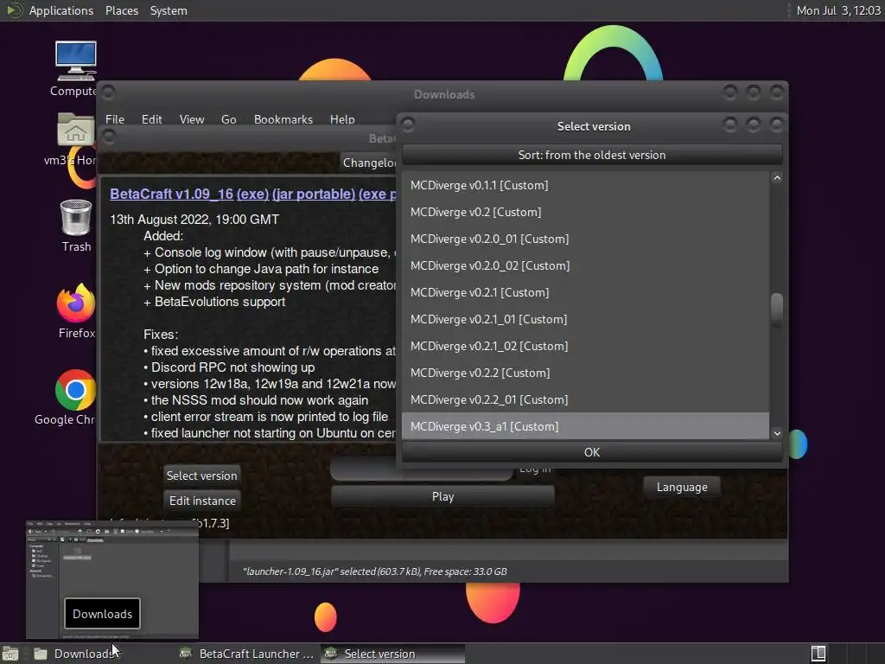Click the Downloads window preview thumbnail
Image resolution: width=885 pixels, height=664 pixels.
coord(112,579)
